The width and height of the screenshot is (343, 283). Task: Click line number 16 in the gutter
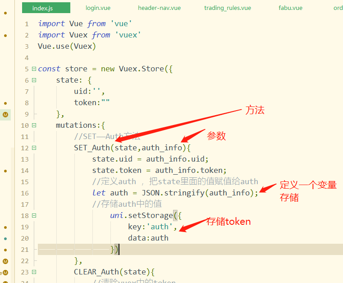coord(25,193)
